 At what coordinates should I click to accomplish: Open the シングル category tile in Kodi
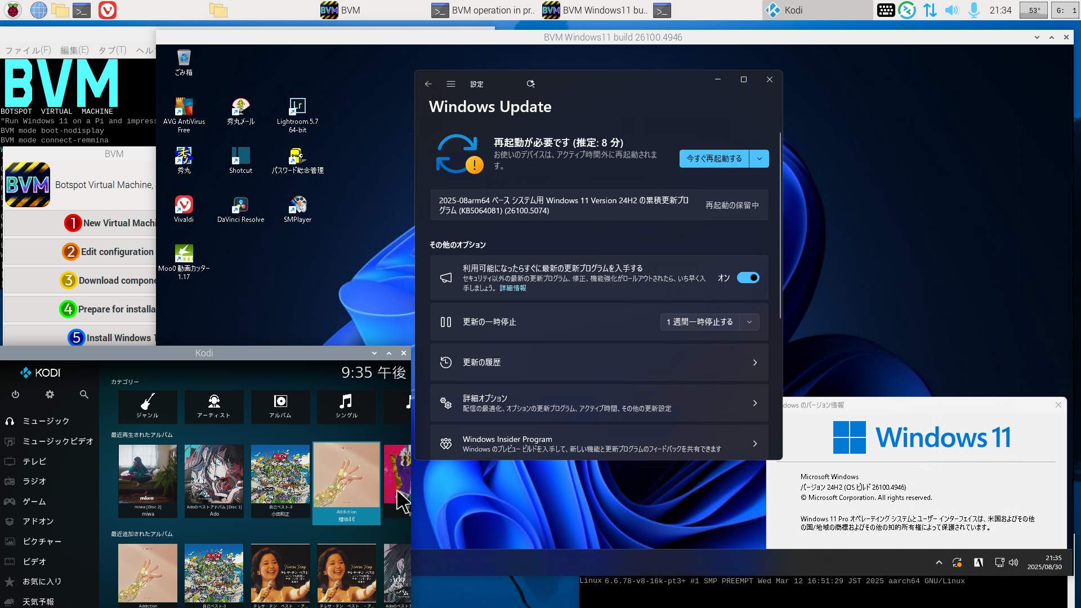346,406
